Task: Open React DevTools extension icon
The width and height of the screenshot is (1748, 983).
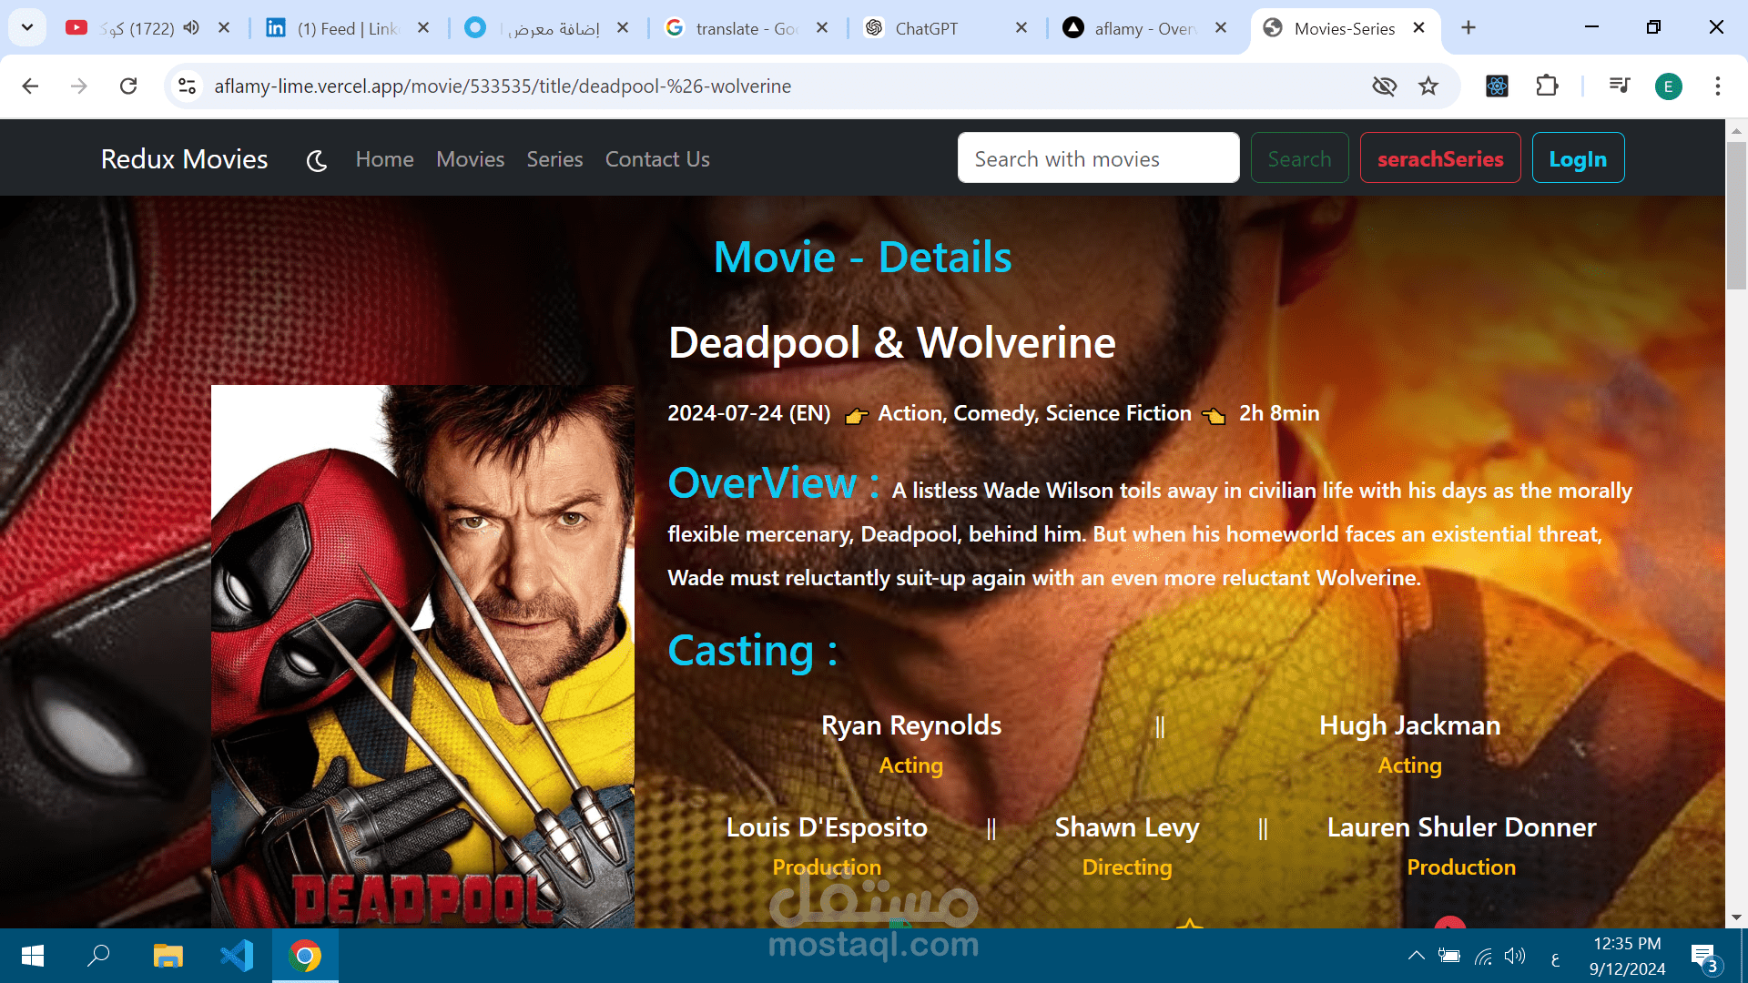Action: click(1497, 86)
